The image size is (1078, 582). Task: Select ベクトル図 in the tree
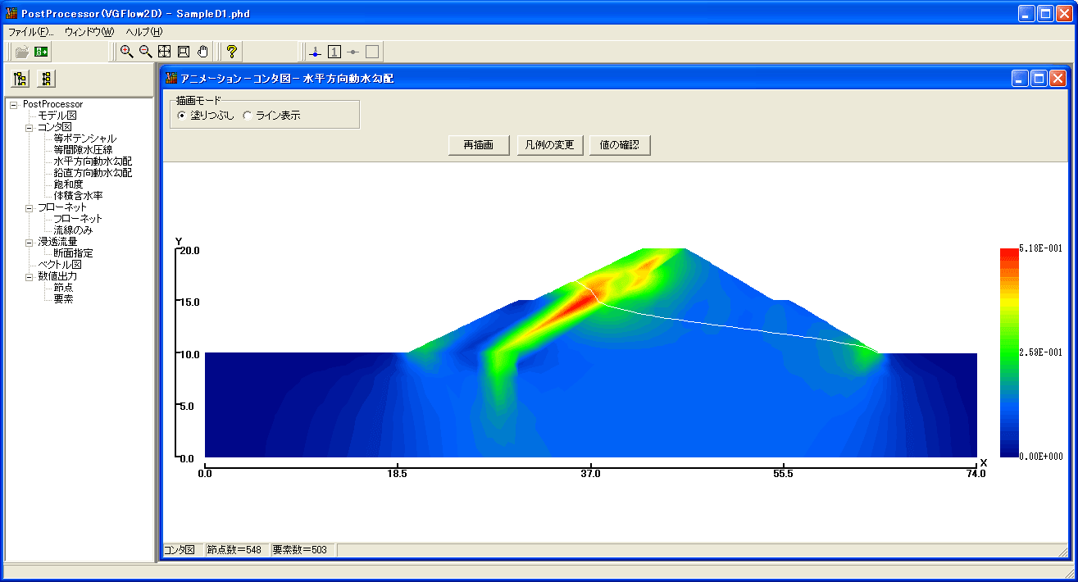(60, 265)
